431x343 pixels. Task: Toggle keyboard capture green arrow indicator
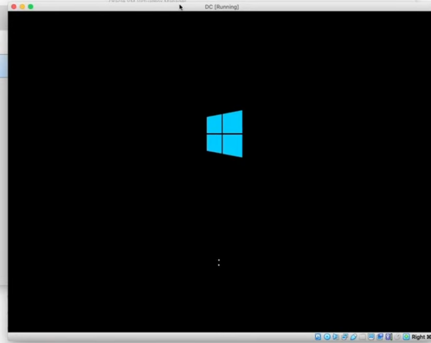pos(406,337)
